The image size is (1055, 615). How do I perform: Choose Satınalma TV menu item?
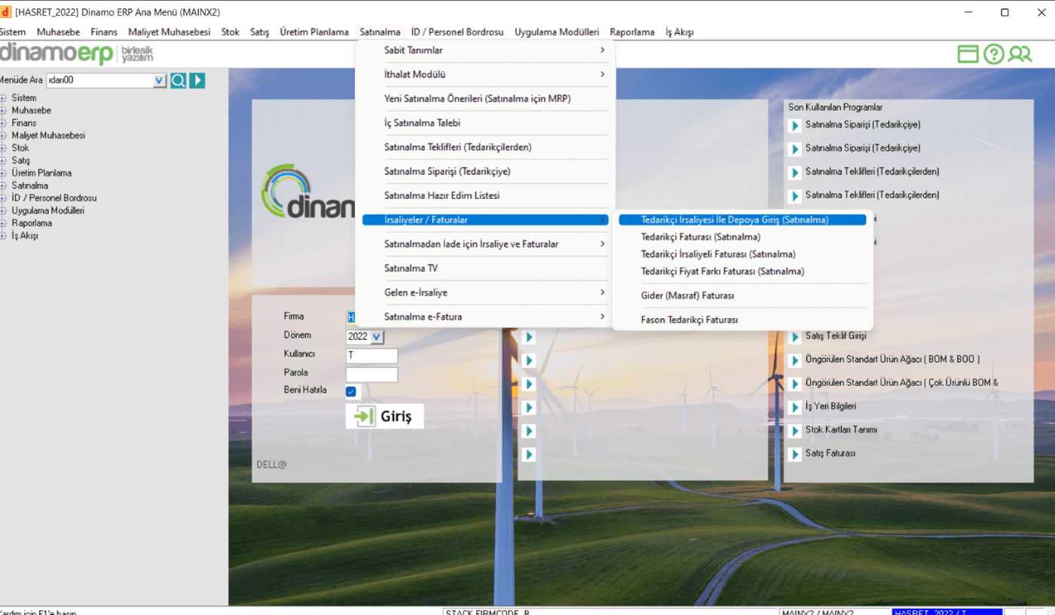click(485, 268)
